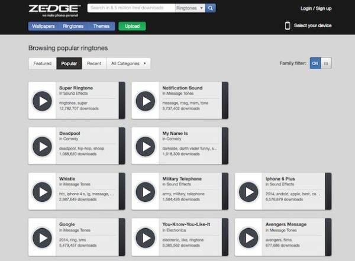Switch Family filter to off side
The height and width of the screenshot is (261, 355).
pos(326,63)
